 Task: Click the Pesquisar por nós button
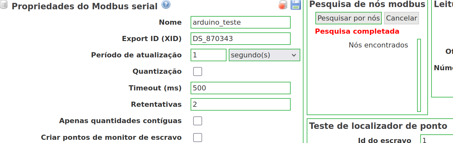tap(349, 18)
